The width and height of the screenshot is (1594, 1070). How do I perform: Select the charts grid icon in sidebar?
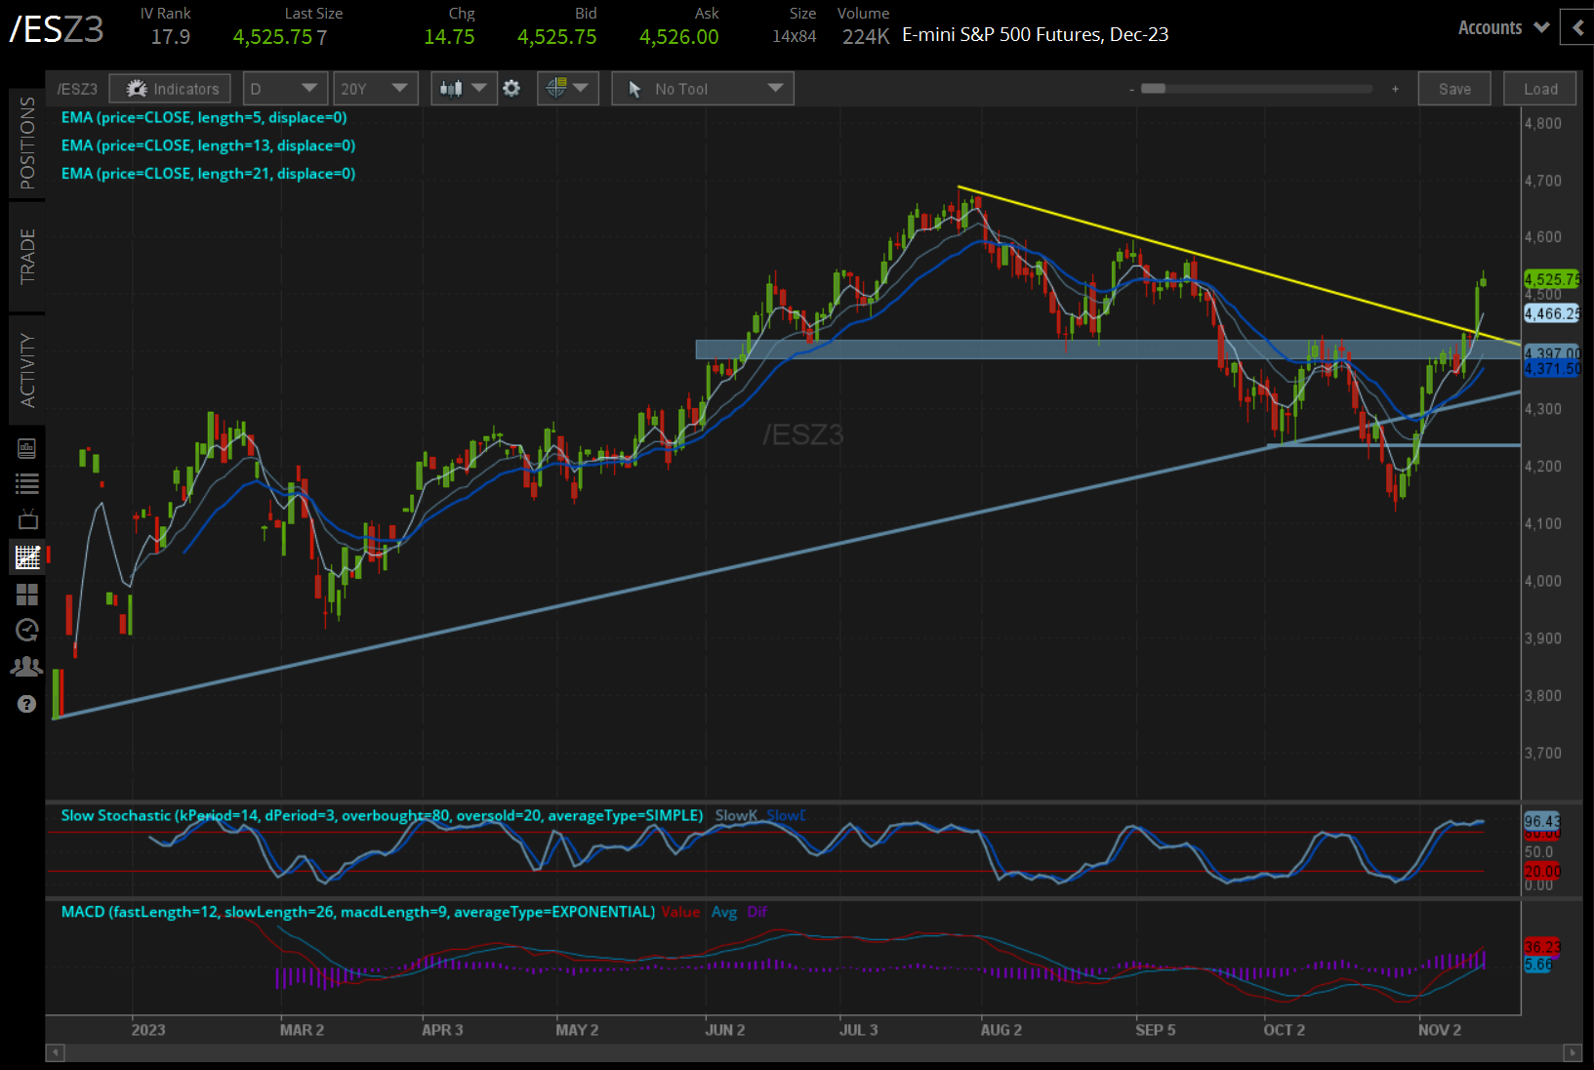tap(27, 557)
